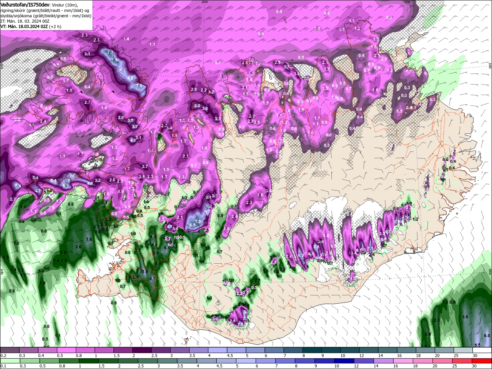Pick upper legend swatch between 2 and 2.5
This screenshot has width=492, height=369.
(142, 350)
